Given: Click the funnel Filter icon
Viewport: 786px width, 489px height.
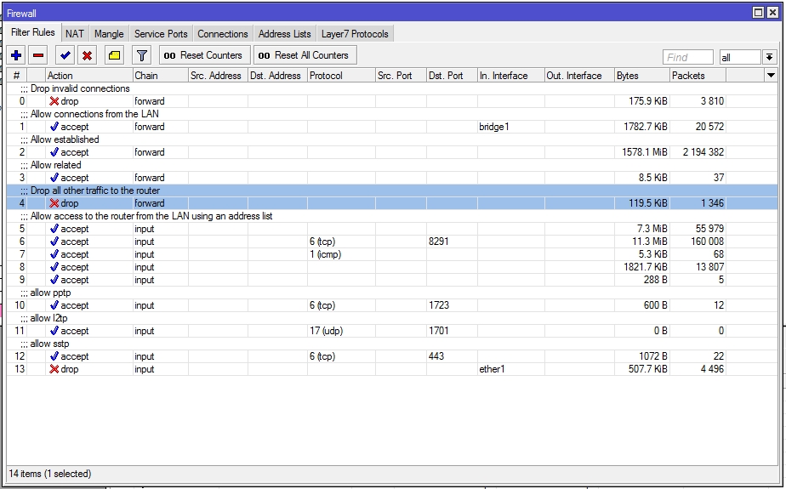Looking at the screenshot, I should [x=142, y=55].
